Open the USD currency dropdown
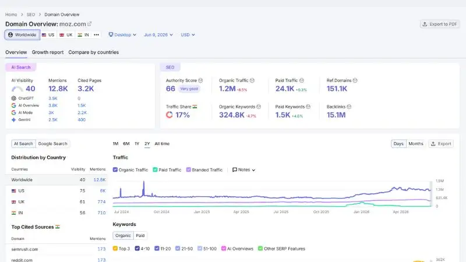Screen dimensions: 466x262 click(188, 35)
